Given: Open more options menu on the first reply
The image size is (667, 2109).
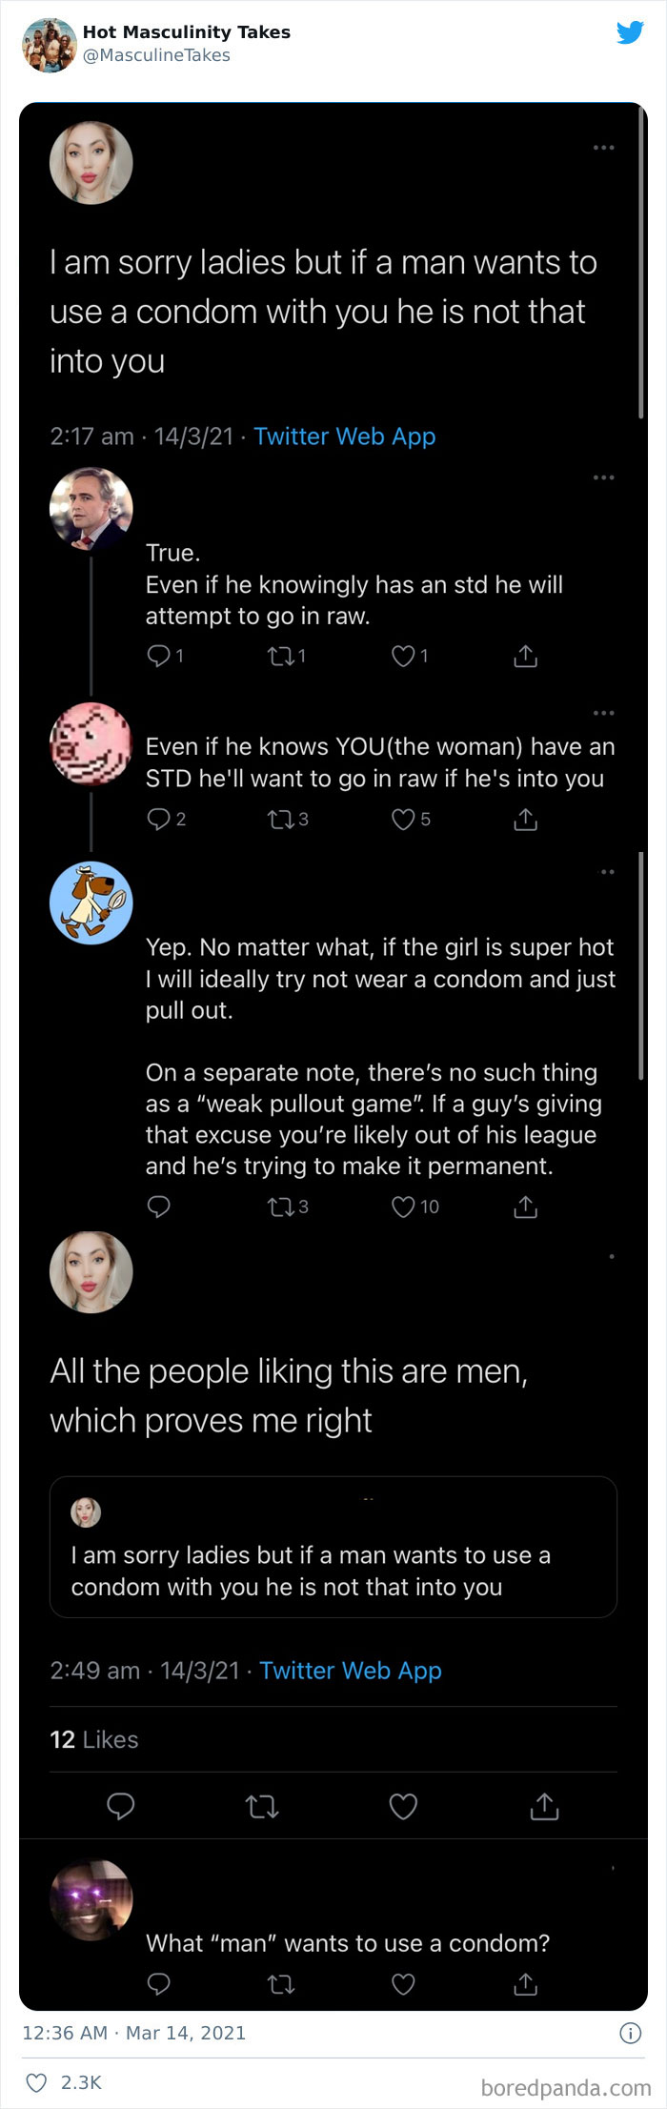Looking at the screenshot, I should [604, 477].
